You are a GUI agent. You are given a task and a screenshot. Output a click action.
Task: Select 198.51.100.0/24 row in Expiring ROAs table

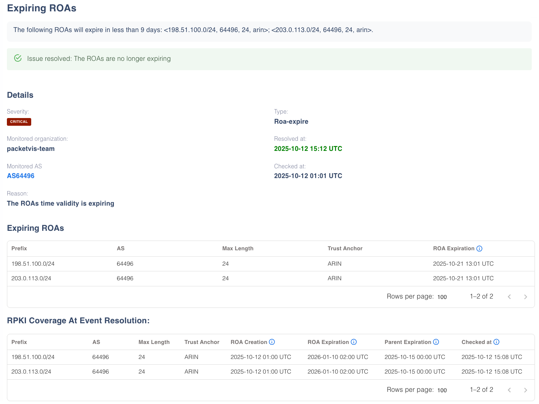[x=33, y=264]
